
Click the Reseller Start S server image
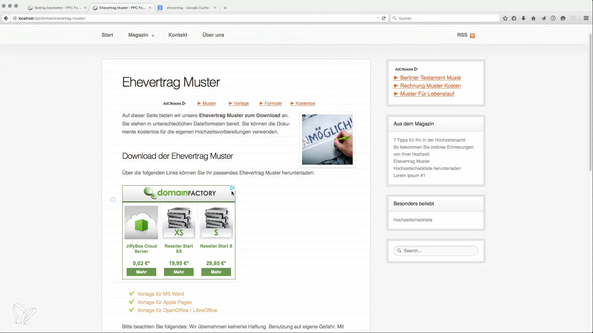click(x=216, y=223)
